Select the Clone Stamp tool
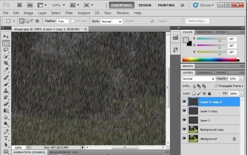Screen dimensions: 248x155 pos(6,91)
